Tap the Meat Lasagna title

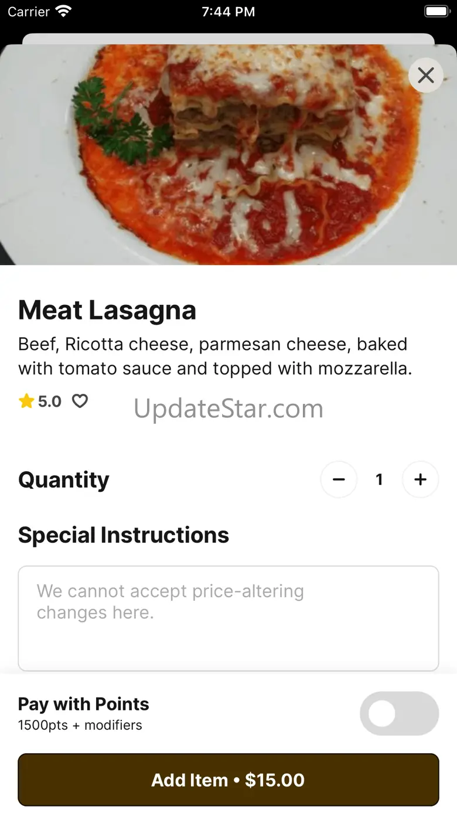tap(107, 310)
